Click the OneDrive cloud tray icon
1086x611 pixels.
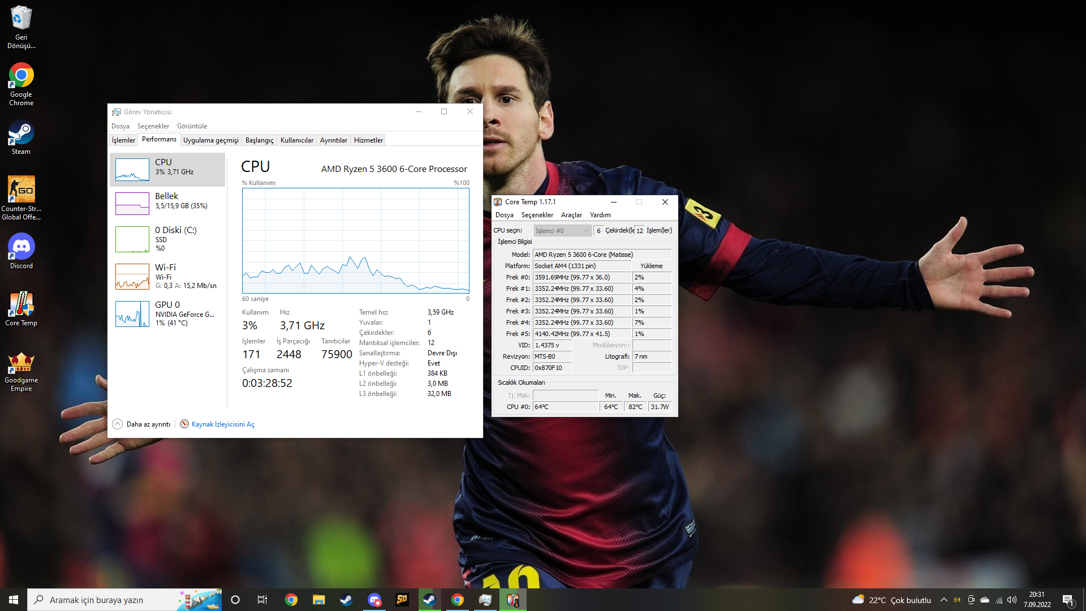pyautogui.click(x=985, y=600)
